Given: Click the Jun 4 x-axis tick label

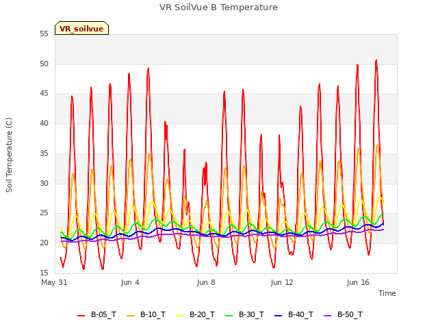Looking at the screenshot, I should [x=130, y=282].
